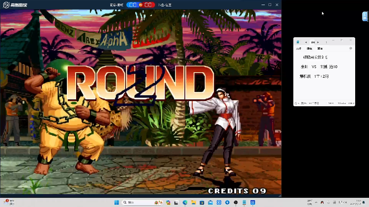
Task: Close the game window
Action: [x=277, y=5]
